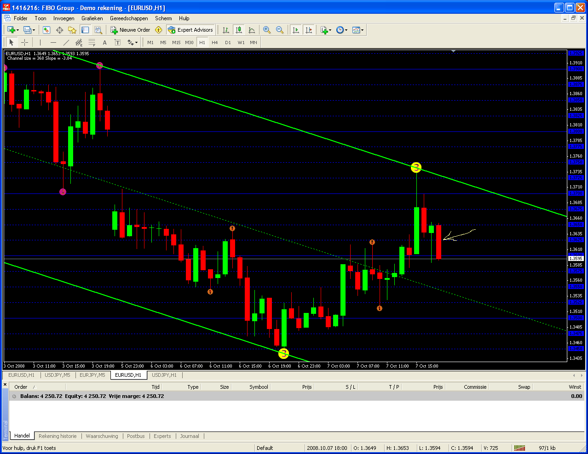Viewport: 588px width, 454px height.
Task: Open the Profiles dropdown arrow
Action: [34, 30]
